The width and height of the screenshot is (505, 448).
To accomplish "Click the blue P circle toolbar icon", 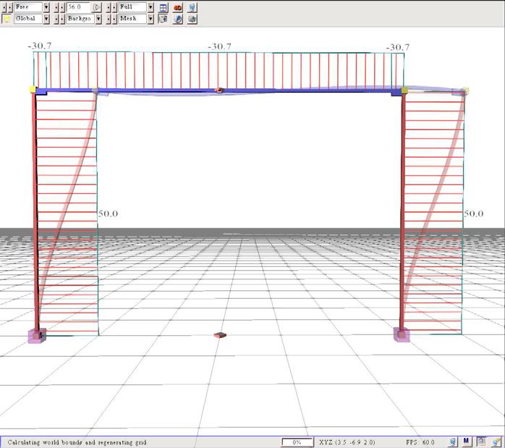I will coord(177,19).
